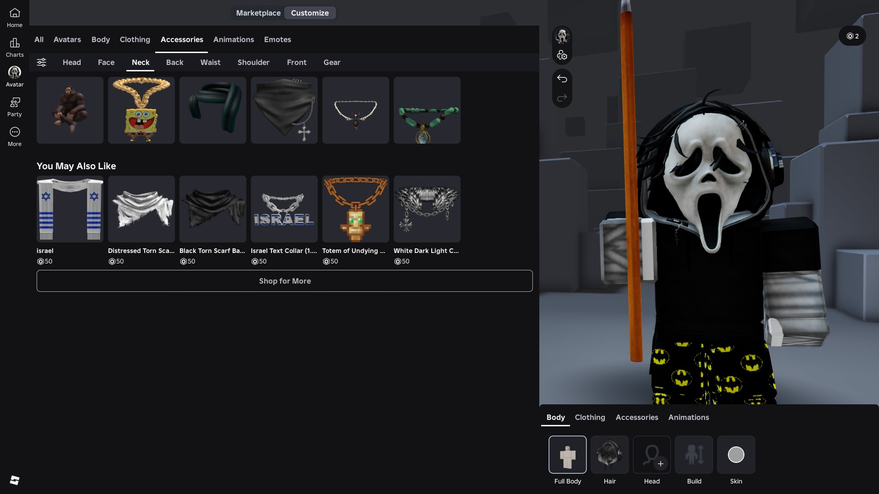This screenshot has width=879, height=494.
Task: Open the Avatar sidebar section
Action: pos(15,77)
